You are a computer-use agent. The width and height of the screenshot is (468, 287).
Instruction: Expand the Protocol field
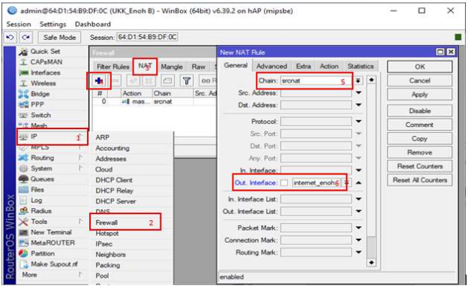point(358,122)
